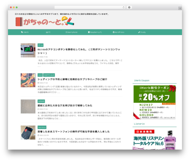The image size is (190, 161).
Task: Open a new tab with the plus button
Action: click(180, 8)
